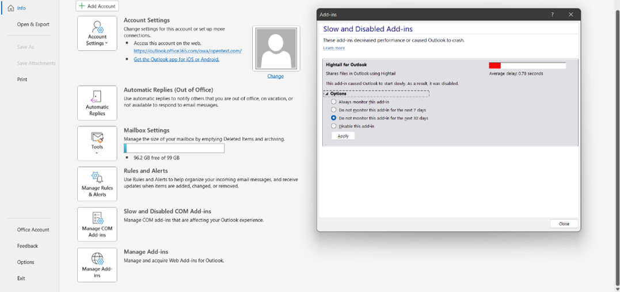Screen dimensions: 620x292
Task: Open the Account Settings dropdown button
Action: point(97,33)
